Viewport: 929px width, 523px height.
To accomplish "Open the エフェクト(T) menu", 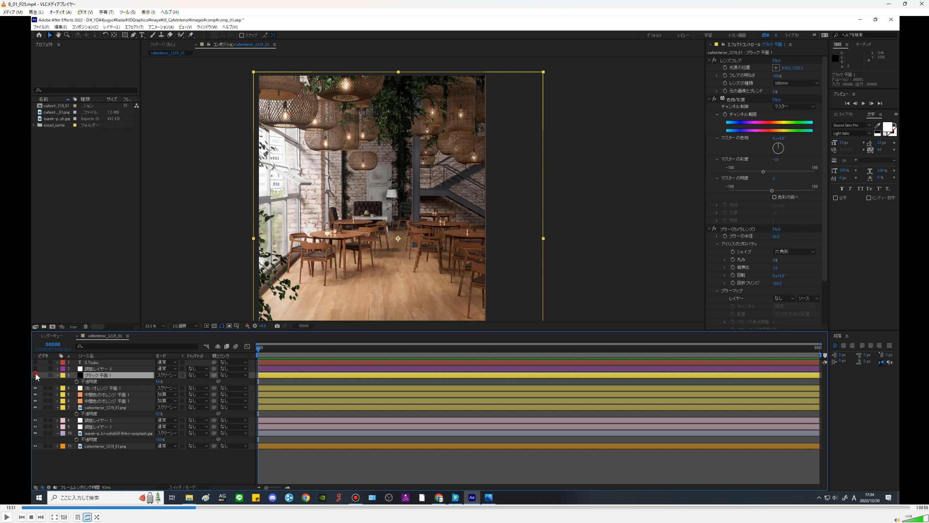I will [x=134, y=27].
